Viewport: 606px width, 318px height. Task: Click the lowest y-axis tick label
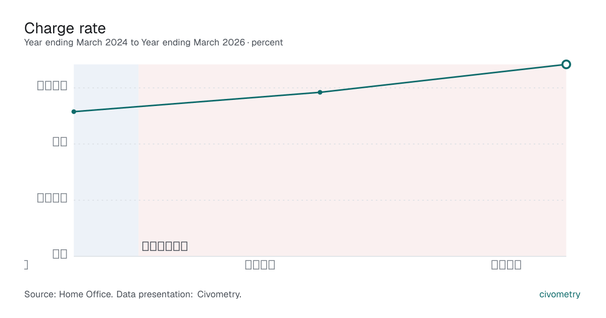[60, 253]
